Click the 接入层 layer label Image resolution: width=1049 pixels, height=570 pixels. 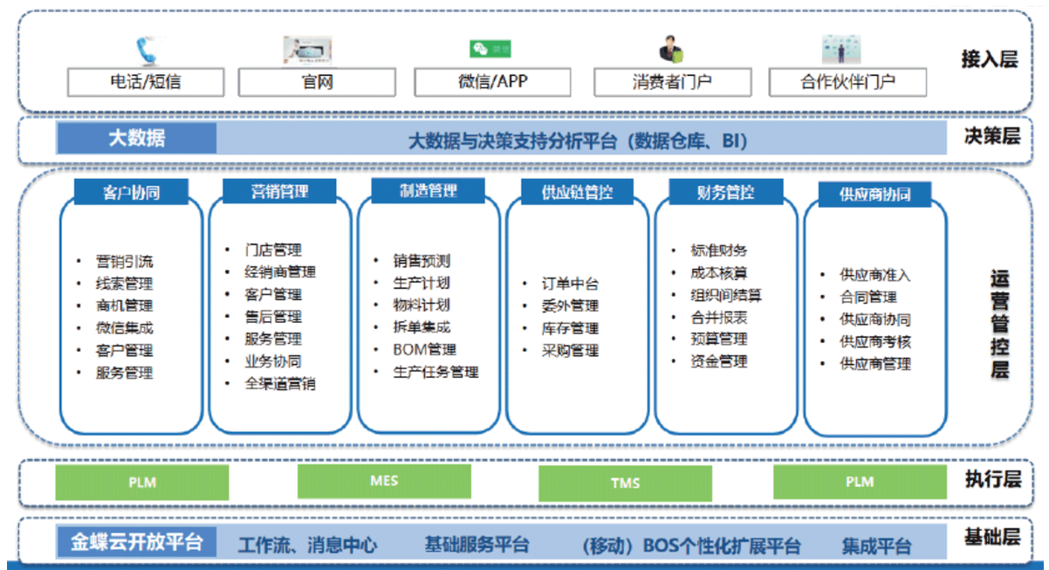990,59
